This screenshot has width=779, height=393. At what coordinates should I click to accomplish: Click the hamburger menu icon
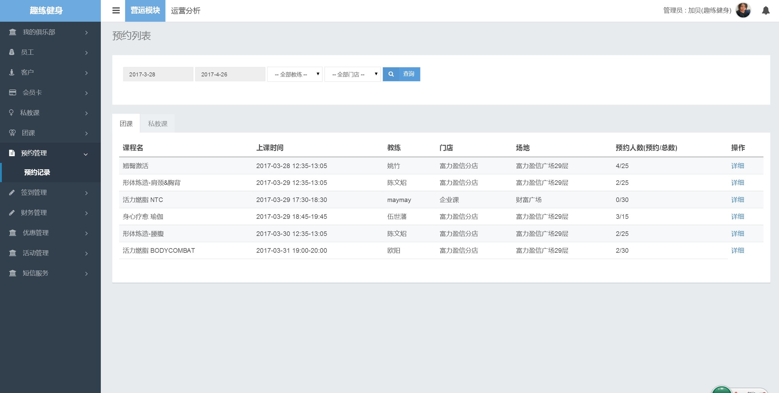tap(116, 11)
